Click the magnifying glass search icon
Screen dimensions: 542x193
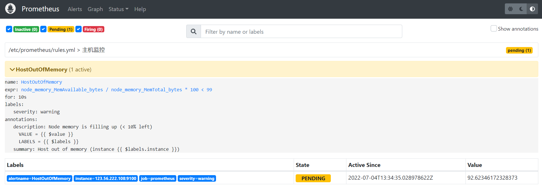click(x=194, y=31)
